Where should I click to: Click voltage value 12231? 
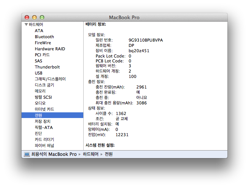(x=122, y=135)
